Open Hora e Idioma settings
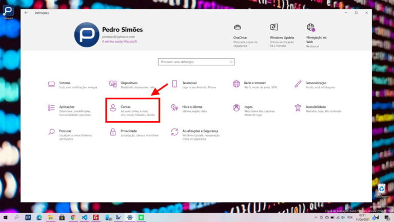This screenshot has width=394, height=222. pos(192,108)
